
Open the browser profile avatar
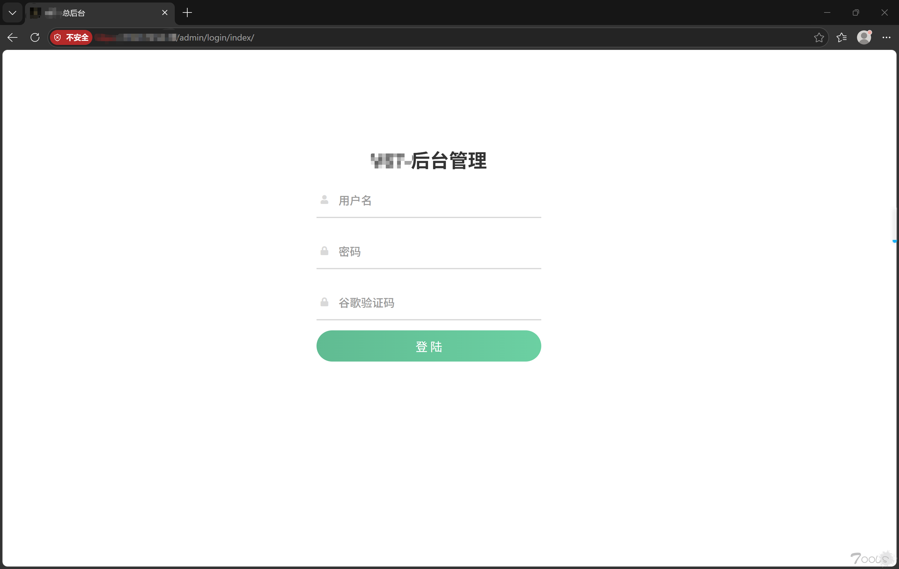click(x=864, y=37)
